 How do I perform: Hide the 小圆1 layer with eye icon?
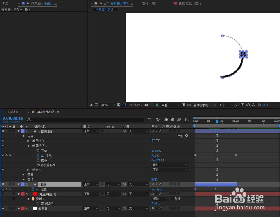[3, 184]
